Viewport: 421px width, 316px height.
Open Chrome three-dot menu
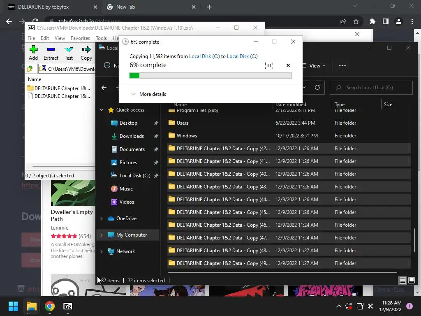pos(412,21)
